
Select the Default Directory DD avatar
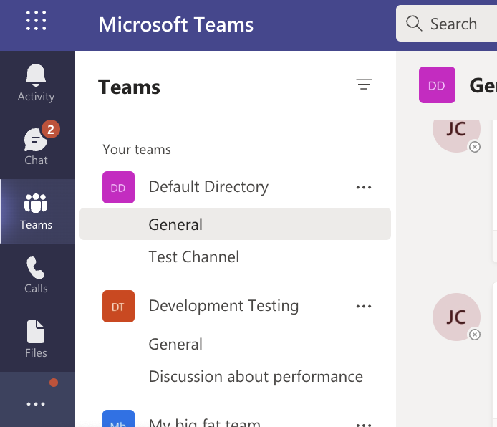(118, 187)
